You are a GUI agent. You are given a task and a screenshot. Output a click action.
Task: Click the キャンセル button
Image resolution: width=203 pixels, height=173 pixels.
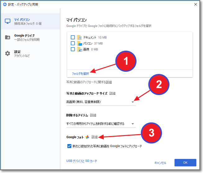(160, 163)
